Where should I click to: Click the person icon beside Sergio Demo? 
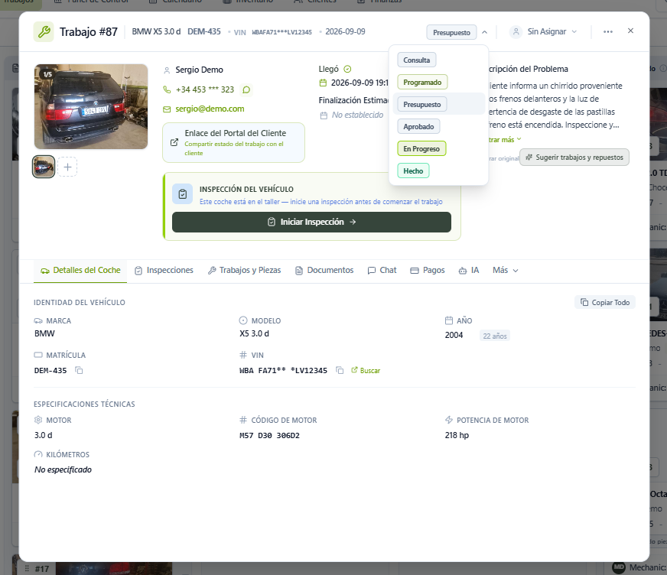click(x=167, y=70)
